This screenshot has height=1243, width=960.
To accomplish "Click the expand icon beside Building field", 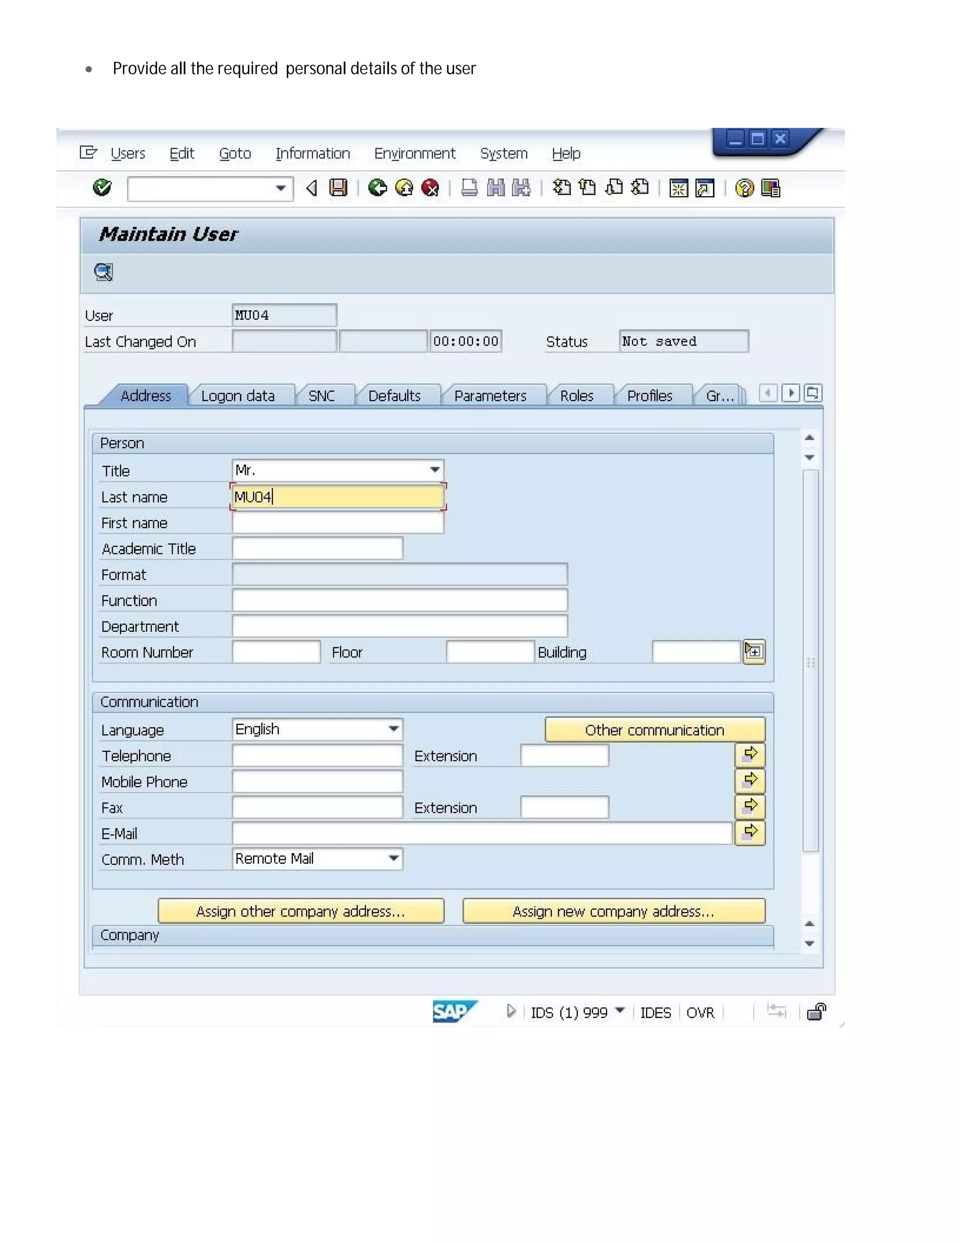I will pyautogui.click(x=754, y=652).
